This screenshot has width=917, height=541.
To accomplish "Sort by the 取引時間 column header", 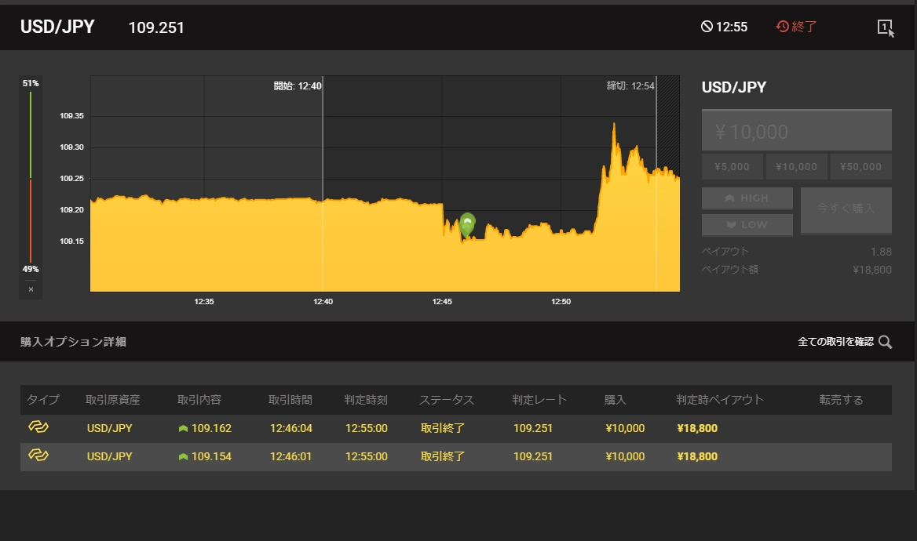I will coord(290,400).
